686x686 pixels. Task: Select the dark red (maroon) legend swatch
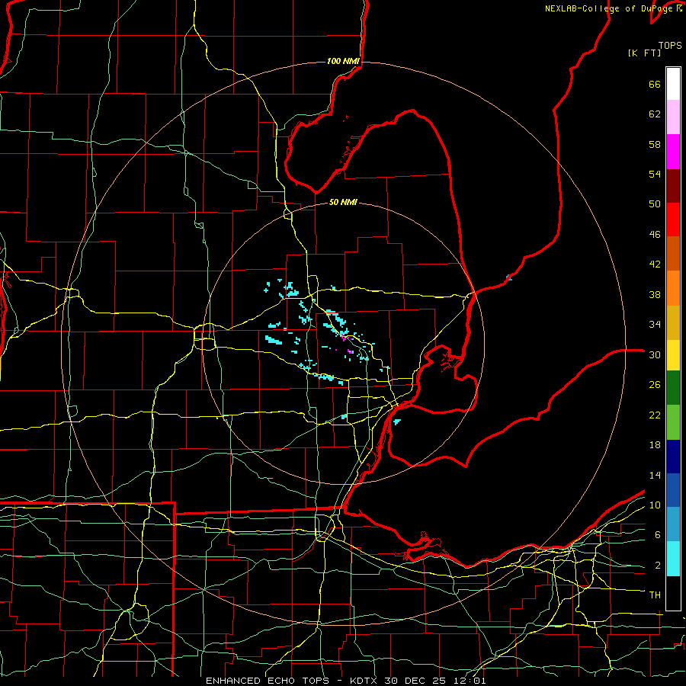click(673, 186)
